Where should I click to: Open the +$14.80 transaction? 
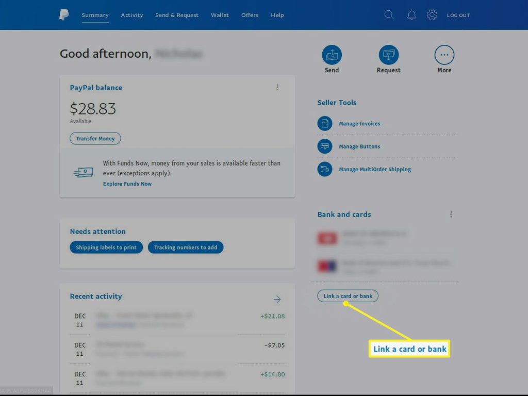click(177, 378)
